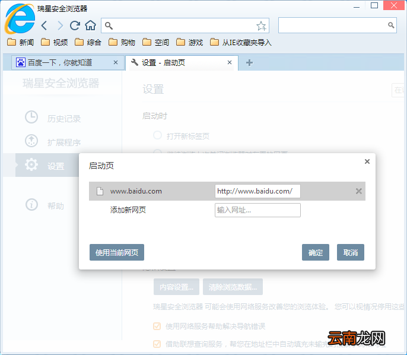This screenshot has height=355, width=407.
Task: Cancel with the 取消 button
Action: [351, 252]
